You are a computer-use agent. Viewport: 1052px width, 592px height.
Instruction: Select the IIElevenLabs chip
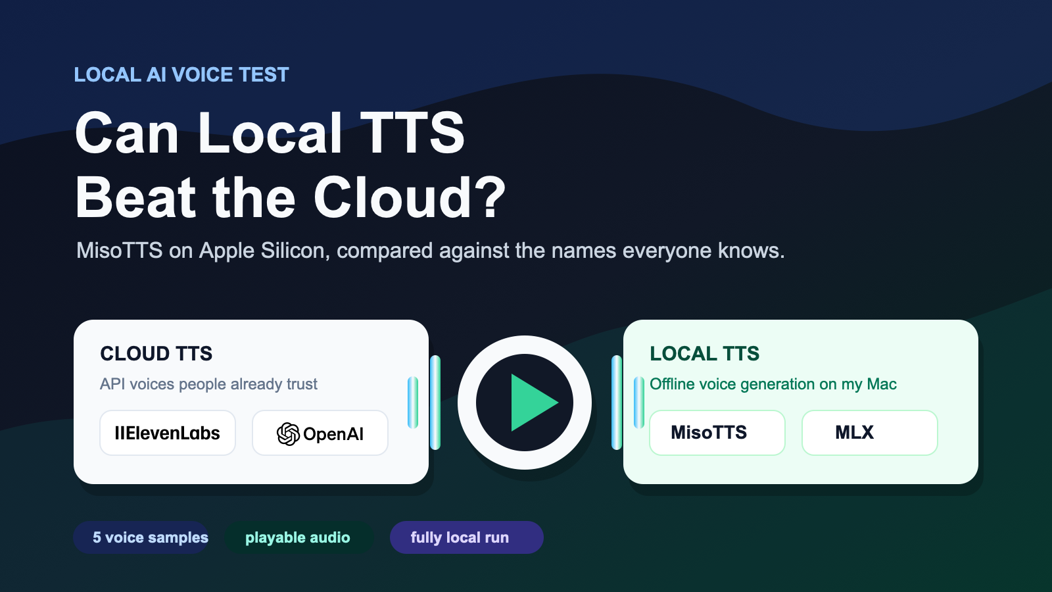(168, 433)
